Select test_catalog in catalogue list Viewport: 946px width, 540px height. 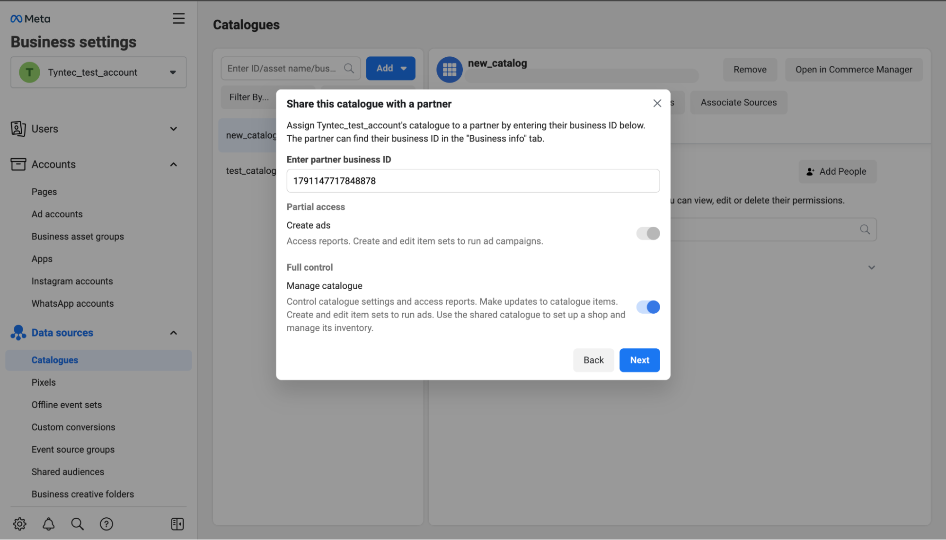click(x=251, y=170)
